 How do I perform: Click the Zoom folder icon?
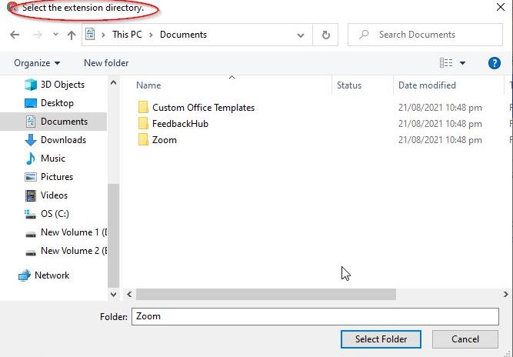(143, 139)
